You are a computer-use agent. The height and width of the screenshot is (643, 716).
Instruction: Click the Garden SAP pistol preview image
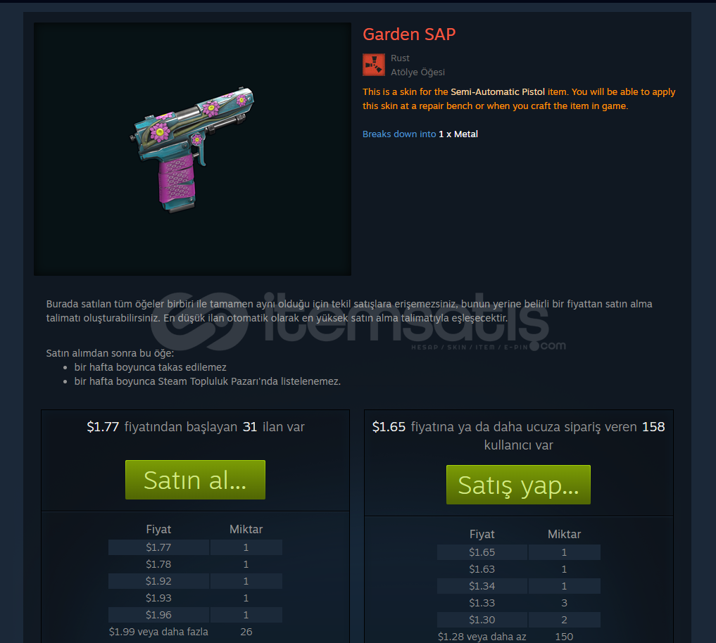(192, 149)
